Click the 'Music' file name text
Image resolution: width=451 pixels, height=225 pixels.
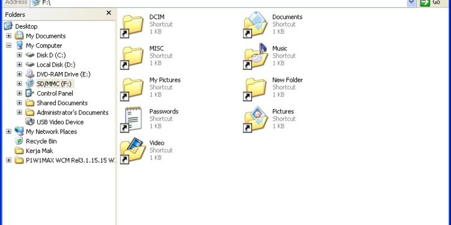pos(280,48)
